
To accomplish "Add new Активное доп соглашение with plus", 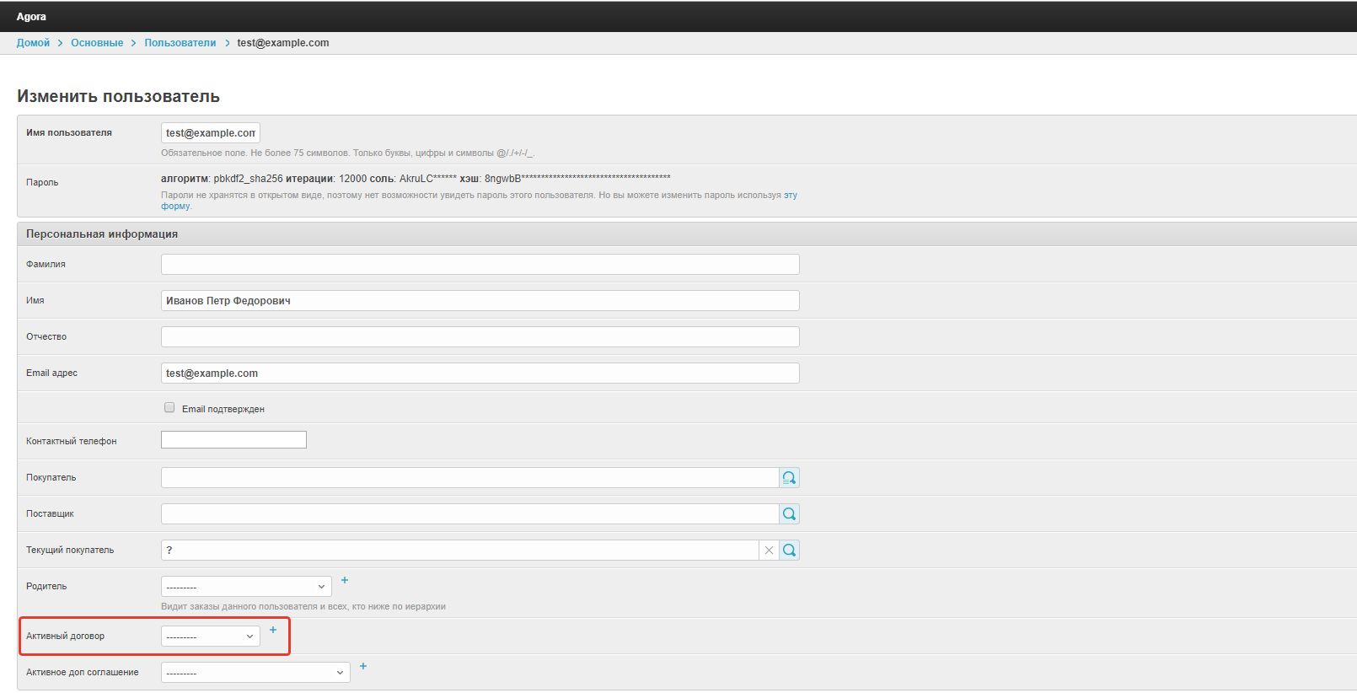I will tap(363, 667).
